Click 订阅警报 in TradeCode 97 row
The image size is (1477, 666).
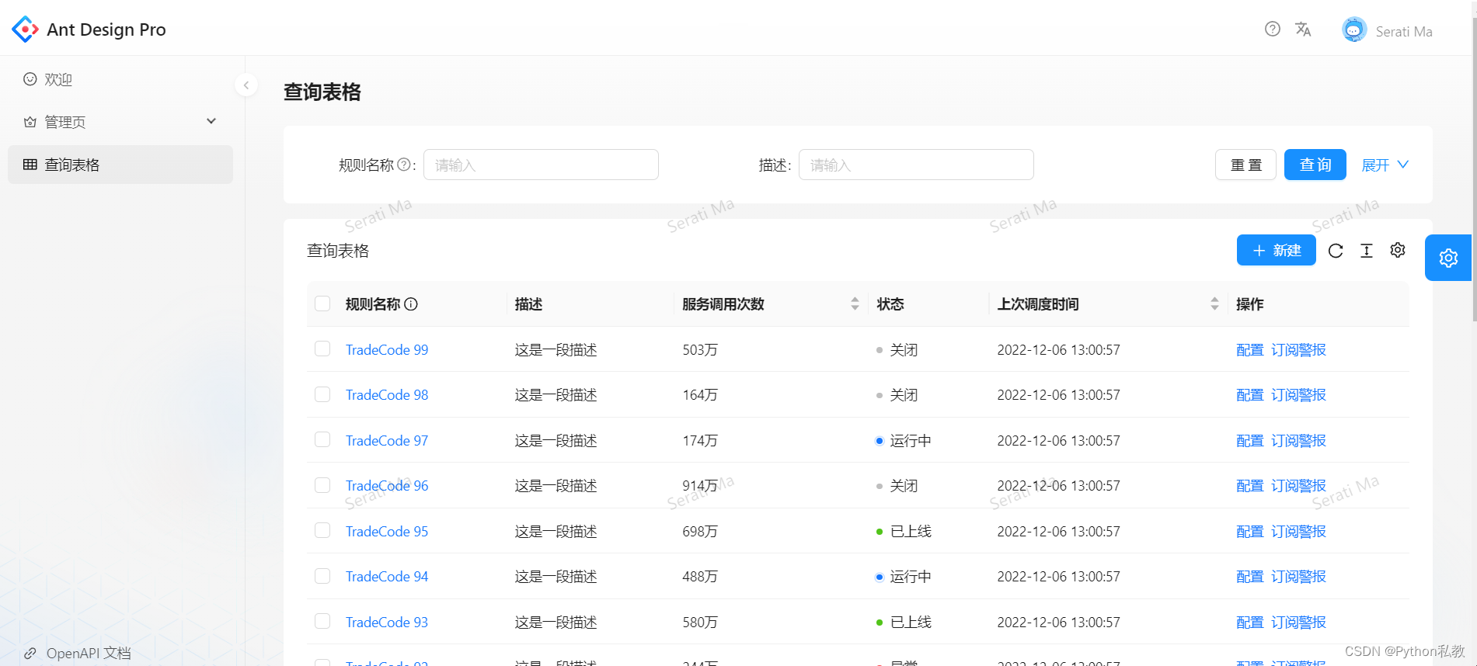coord(1298,441)
